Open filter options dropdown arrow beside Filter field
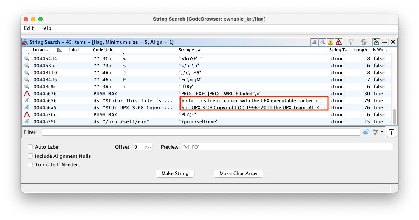The image size is (419, 220). (x=382, y=132)
